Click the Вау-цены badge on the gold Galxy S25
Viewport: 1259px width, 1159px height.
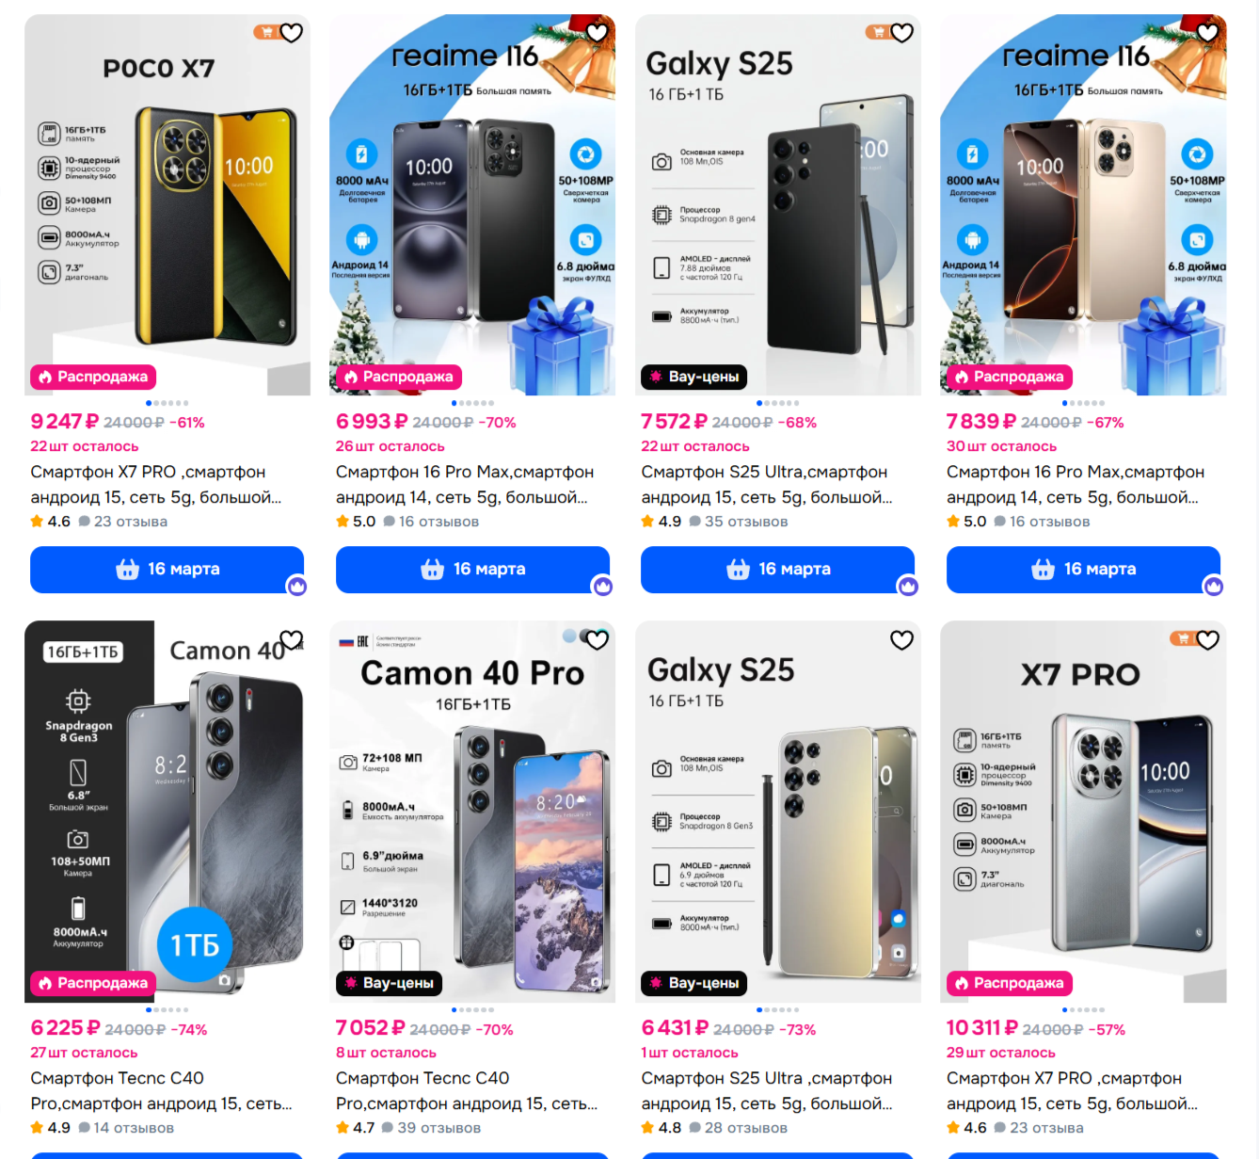pyautogui.click(x=694, y=983)
